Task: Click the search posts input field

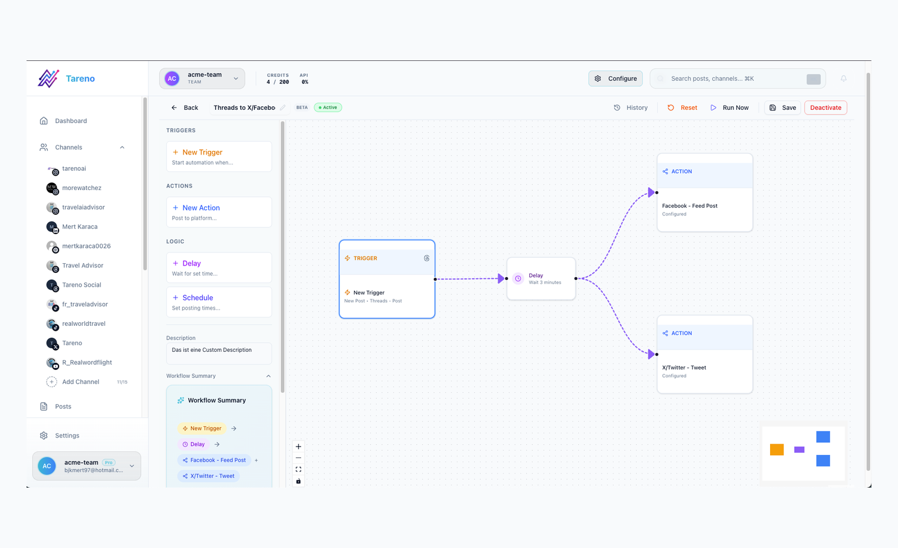Action: 736,78
